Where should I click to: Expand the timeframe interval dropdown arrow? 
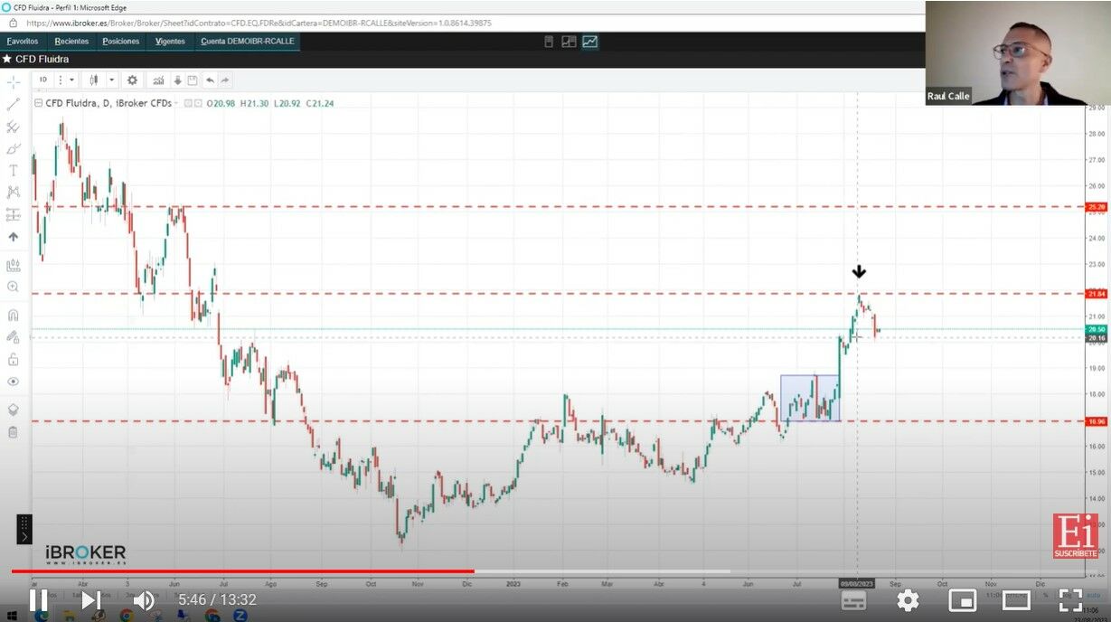72,80
